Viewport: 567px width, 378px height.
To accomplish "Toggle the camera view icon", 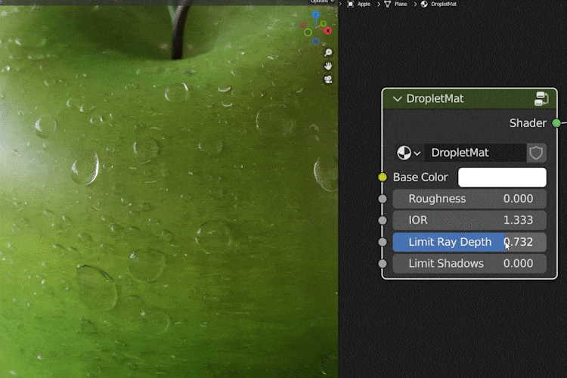I will 328,79.
